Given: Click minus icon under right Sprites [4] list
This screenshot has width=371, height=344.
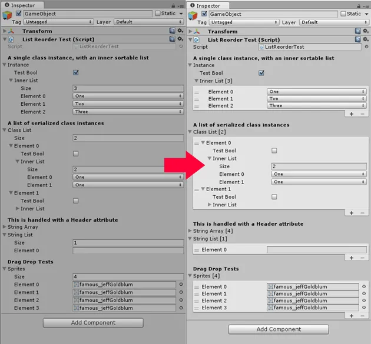Looking at the screenshot, I should (363, 316).
